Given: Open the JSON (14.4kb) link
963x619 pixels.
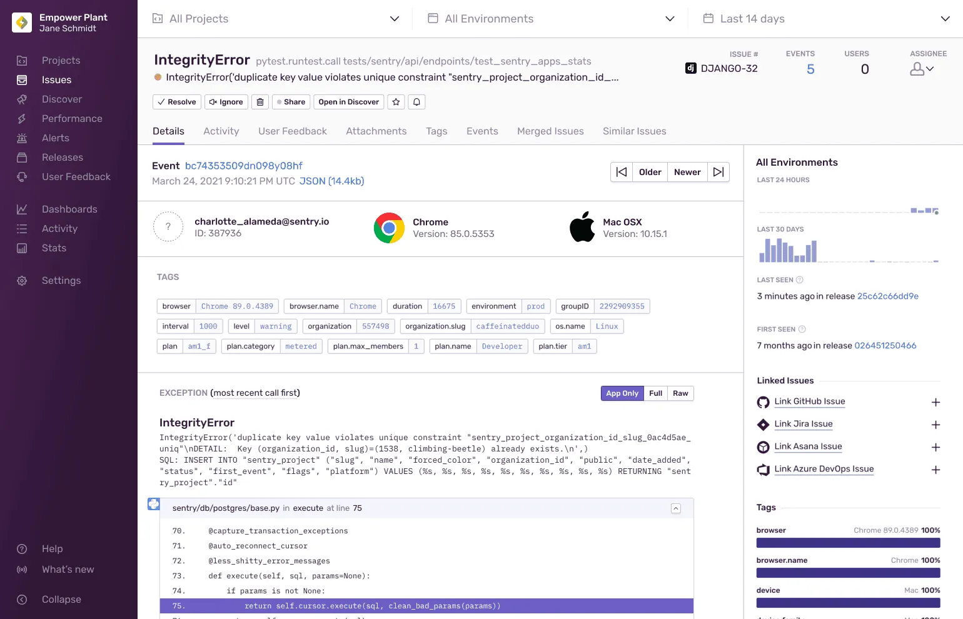Looking at the screenshot, I should [x=331, y=181].
